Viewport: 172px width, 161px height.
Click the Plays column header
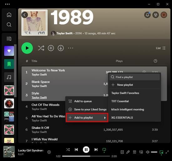(x=119, y=61)
